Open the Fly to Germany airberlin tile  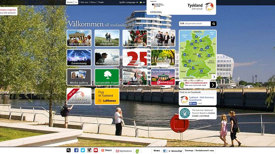pyautogui.click(x=163, y=77)
